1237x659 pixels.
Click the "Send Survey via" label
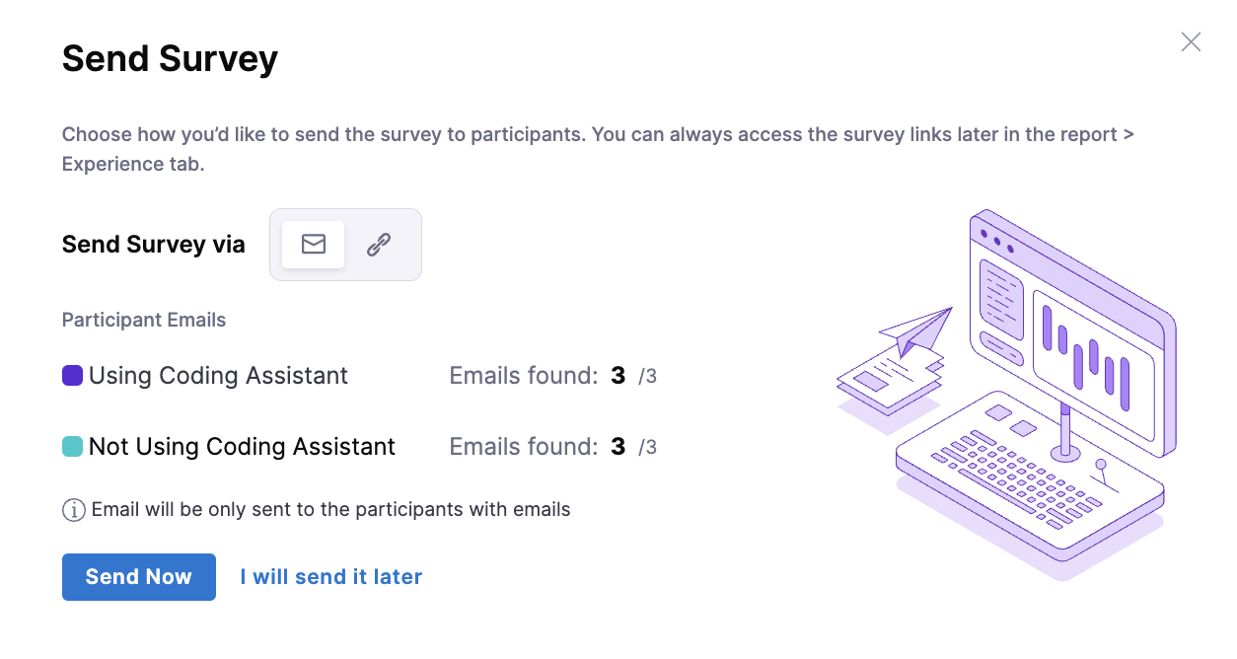(x=153, y=245)
